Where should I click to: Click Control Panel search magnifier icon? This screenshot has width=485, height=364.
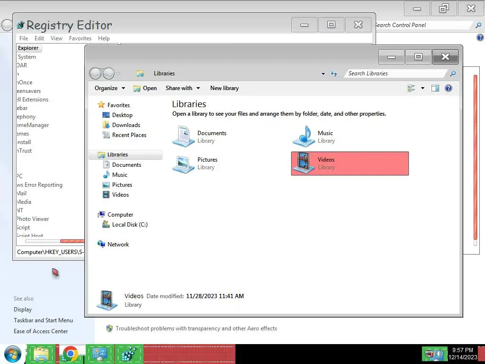(x=478, y=25)
